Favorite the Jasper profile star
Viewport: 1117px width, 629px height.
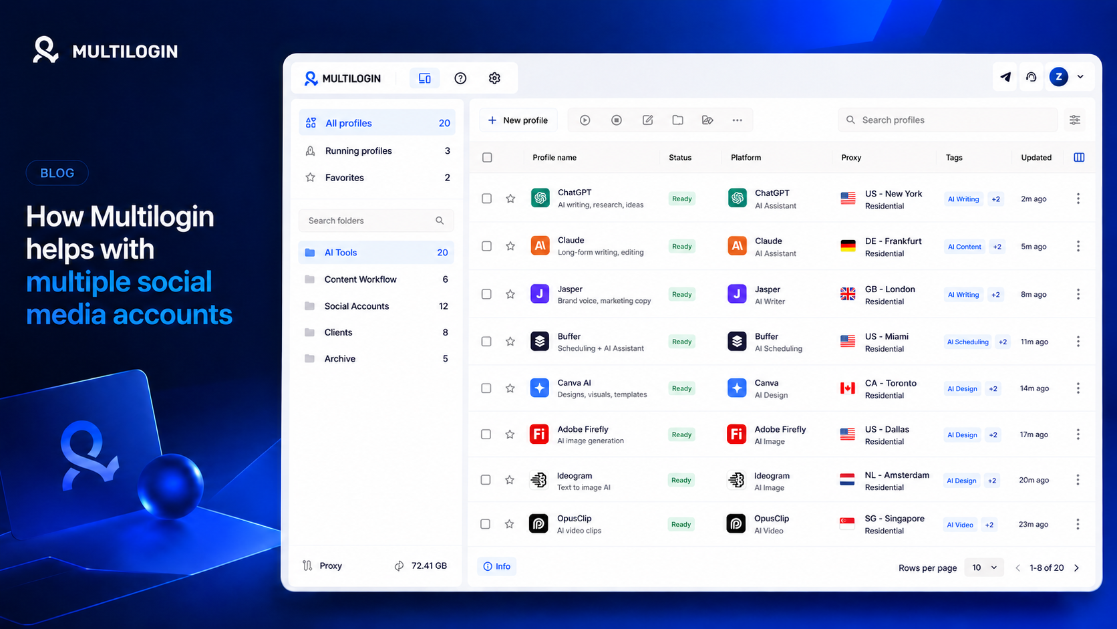coord(510,294)
